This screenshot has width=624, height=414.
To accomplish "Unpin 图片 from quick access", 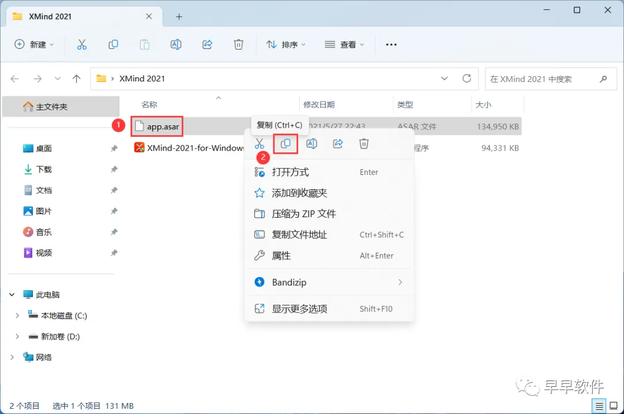I will click(x=114, y=211).
